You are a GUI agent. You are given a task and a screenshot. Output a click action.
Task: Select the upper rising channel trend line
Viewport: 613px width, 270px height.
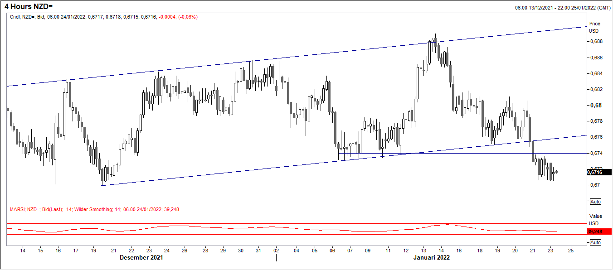(x=297, y=56)
